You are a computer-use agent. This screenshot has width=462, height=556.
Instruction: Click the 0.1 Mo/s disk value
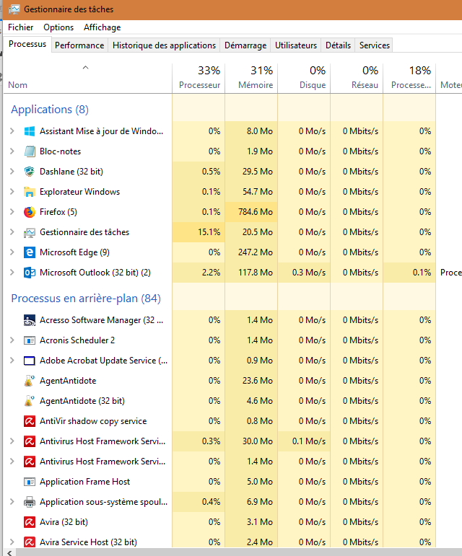coord(304,441)
